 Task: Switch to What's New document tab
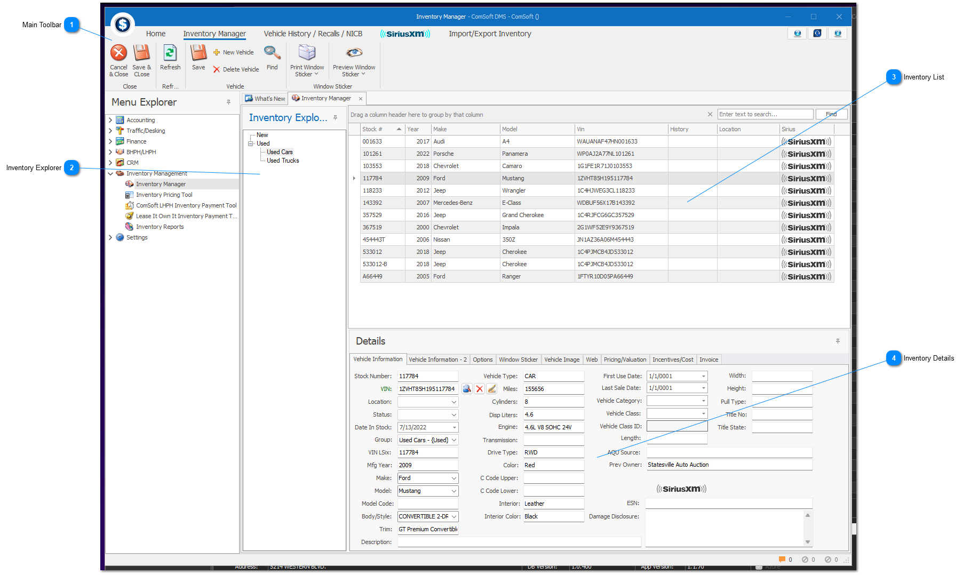click(265, 99)
